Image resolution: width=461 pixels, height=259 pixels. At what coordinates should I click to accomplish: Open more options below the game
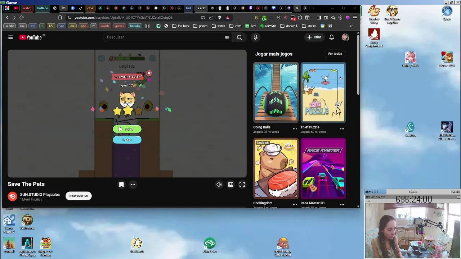coord(133,185)
